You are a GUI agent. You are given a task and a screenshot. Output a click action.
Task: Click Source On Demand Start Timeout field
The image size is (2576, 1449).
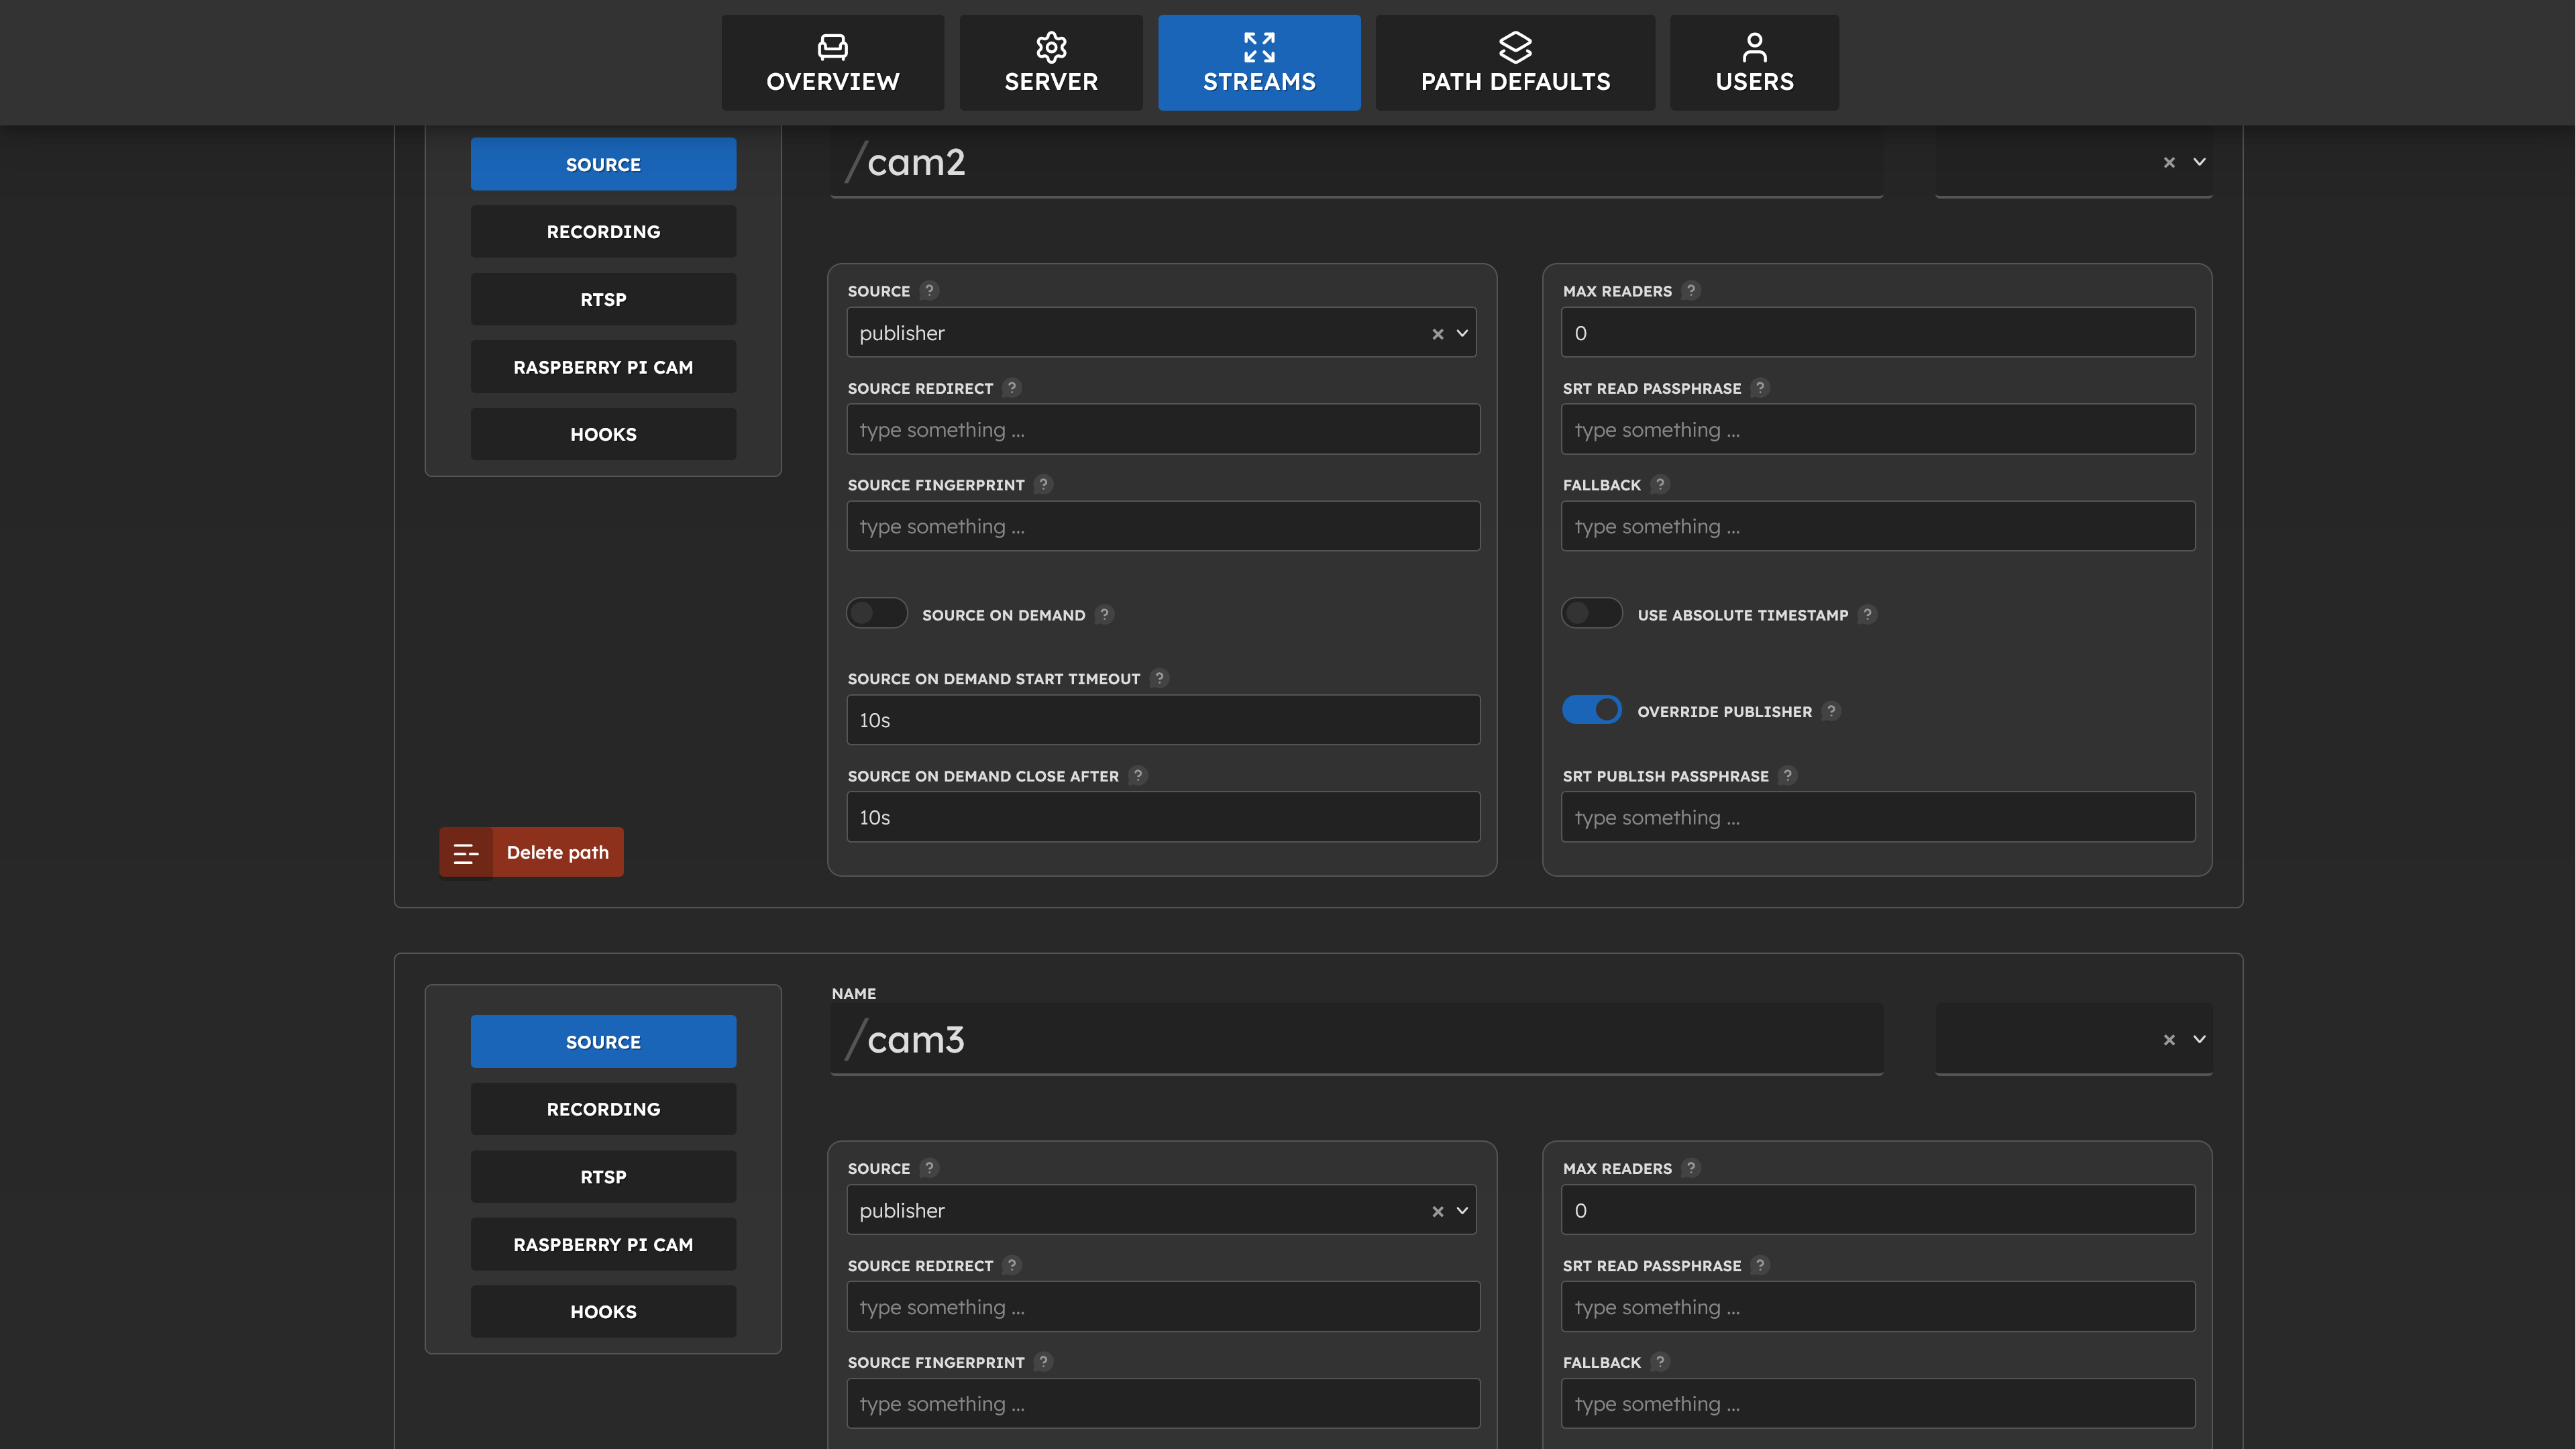click(x=1162, y=720)
